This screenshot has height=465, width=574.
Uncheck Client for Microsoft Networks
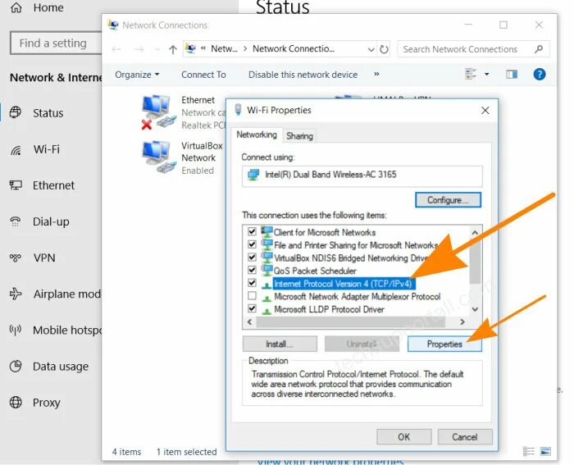click(x=252, y=231)
